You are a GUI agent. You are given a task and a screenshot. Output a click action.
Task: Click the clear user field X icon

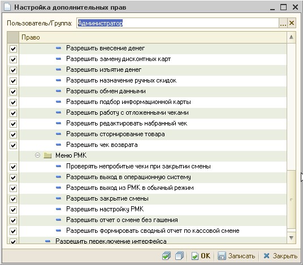point(292,23)
